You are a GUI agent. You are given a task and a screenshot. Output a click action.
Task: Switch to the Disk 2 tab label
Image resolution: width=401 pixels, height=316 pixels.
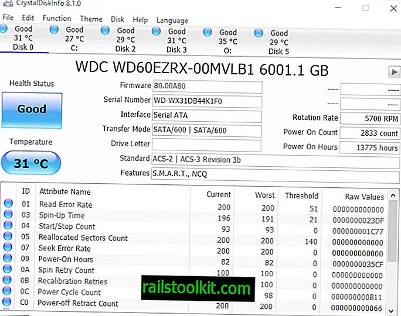coord(125,49)
